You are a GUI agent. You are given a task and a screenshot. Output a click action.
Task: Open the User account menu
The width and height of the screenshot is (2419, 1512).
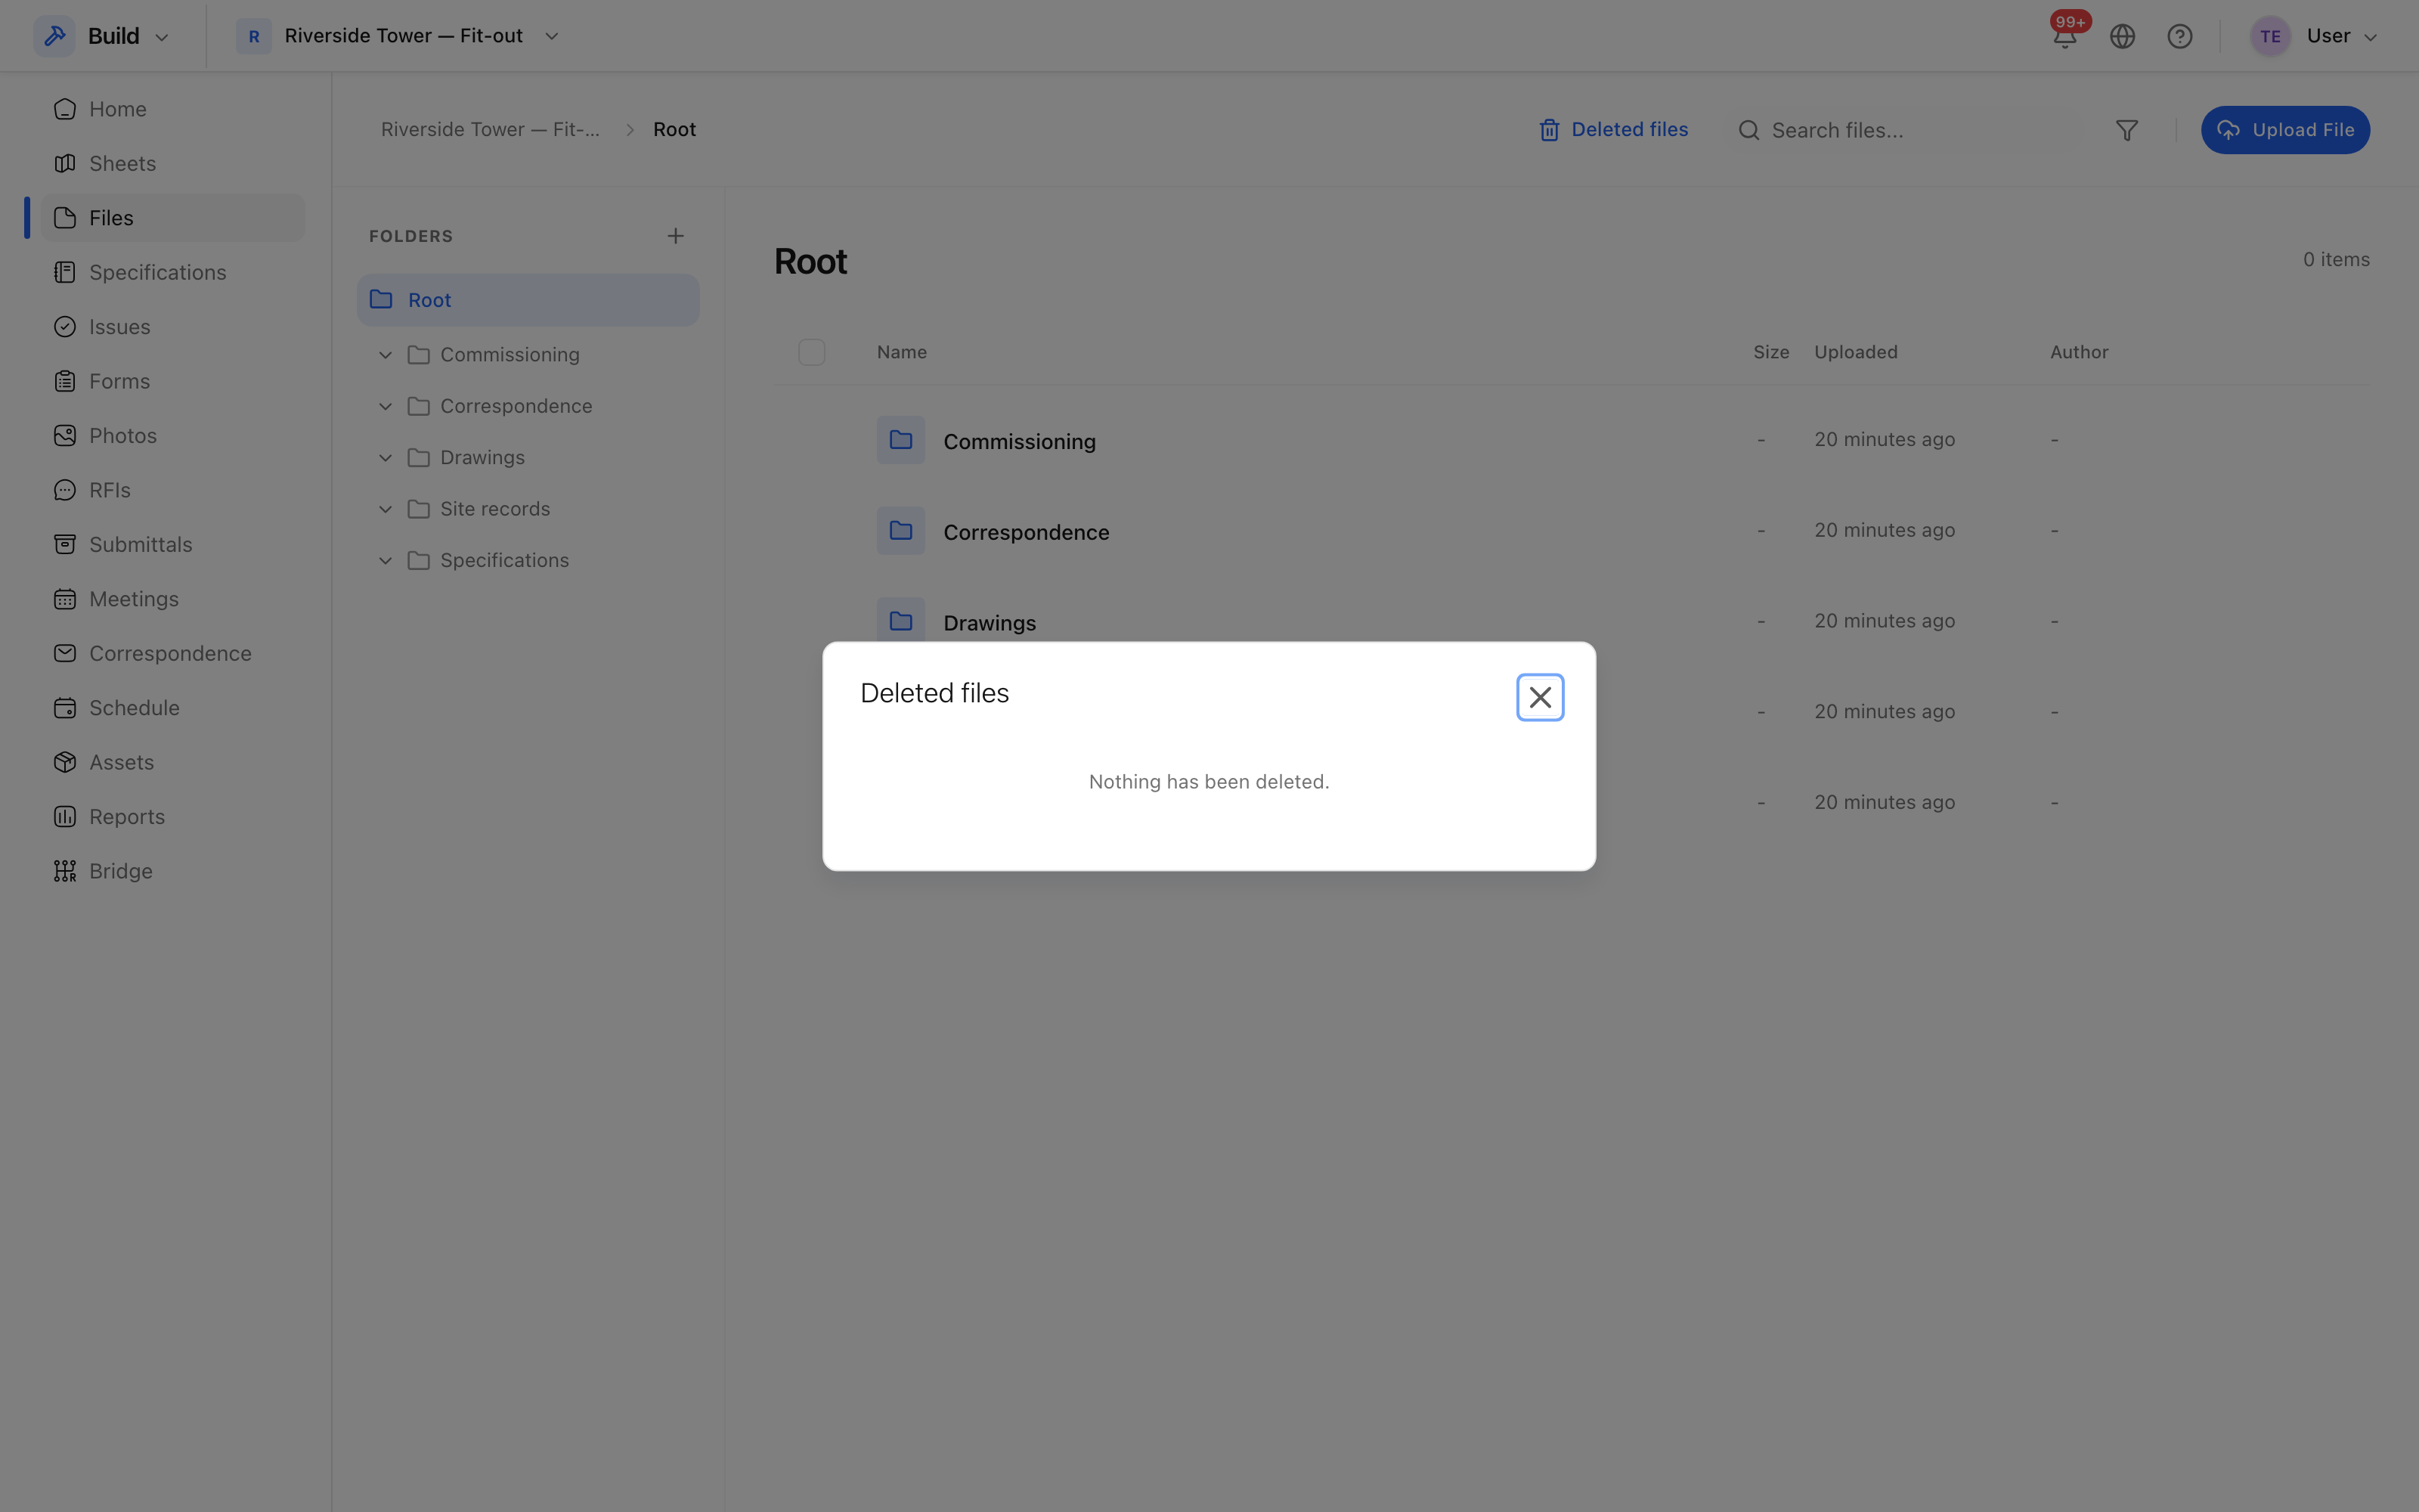(2313, 36)
